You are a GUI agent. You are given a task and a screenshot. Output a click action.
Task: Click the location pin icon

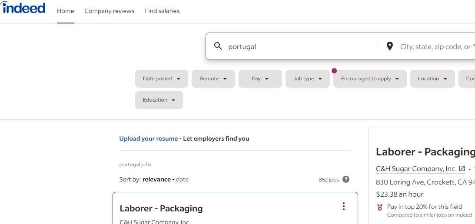[x=390, y=46]
